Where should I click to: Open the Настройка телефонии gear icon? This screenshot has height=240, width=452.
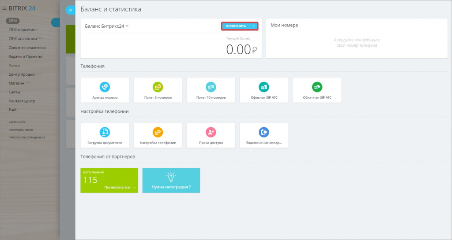click(x=158, y=132)
